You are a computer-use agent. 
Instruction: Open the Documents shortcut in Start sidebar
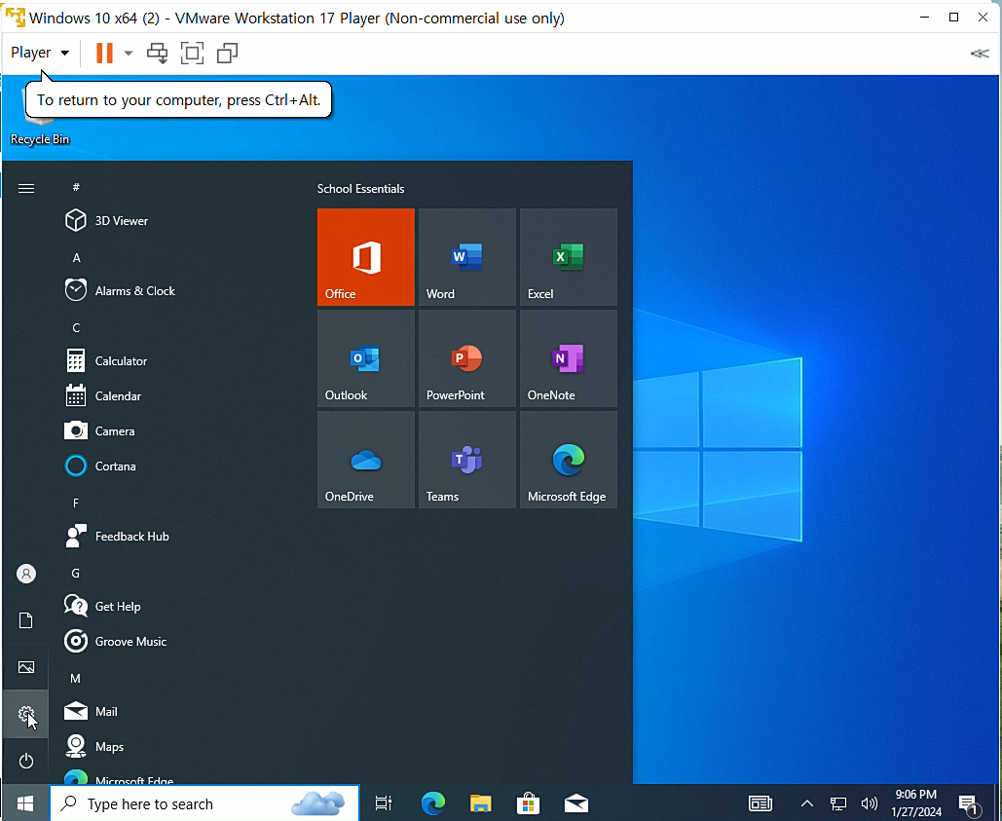26,620
